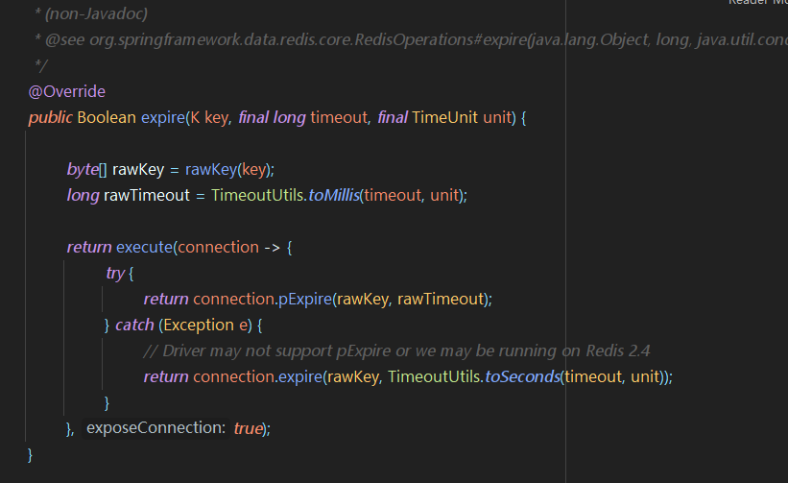Click the rawKey(key) method call
This screenshot has width=788, height=483.
(228, 169)
